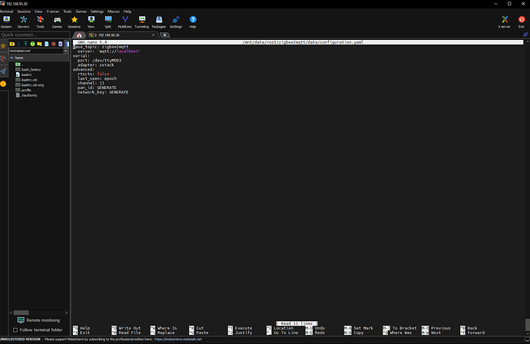Select the 192.168.95.30 session tab

(x=121, y=35)
